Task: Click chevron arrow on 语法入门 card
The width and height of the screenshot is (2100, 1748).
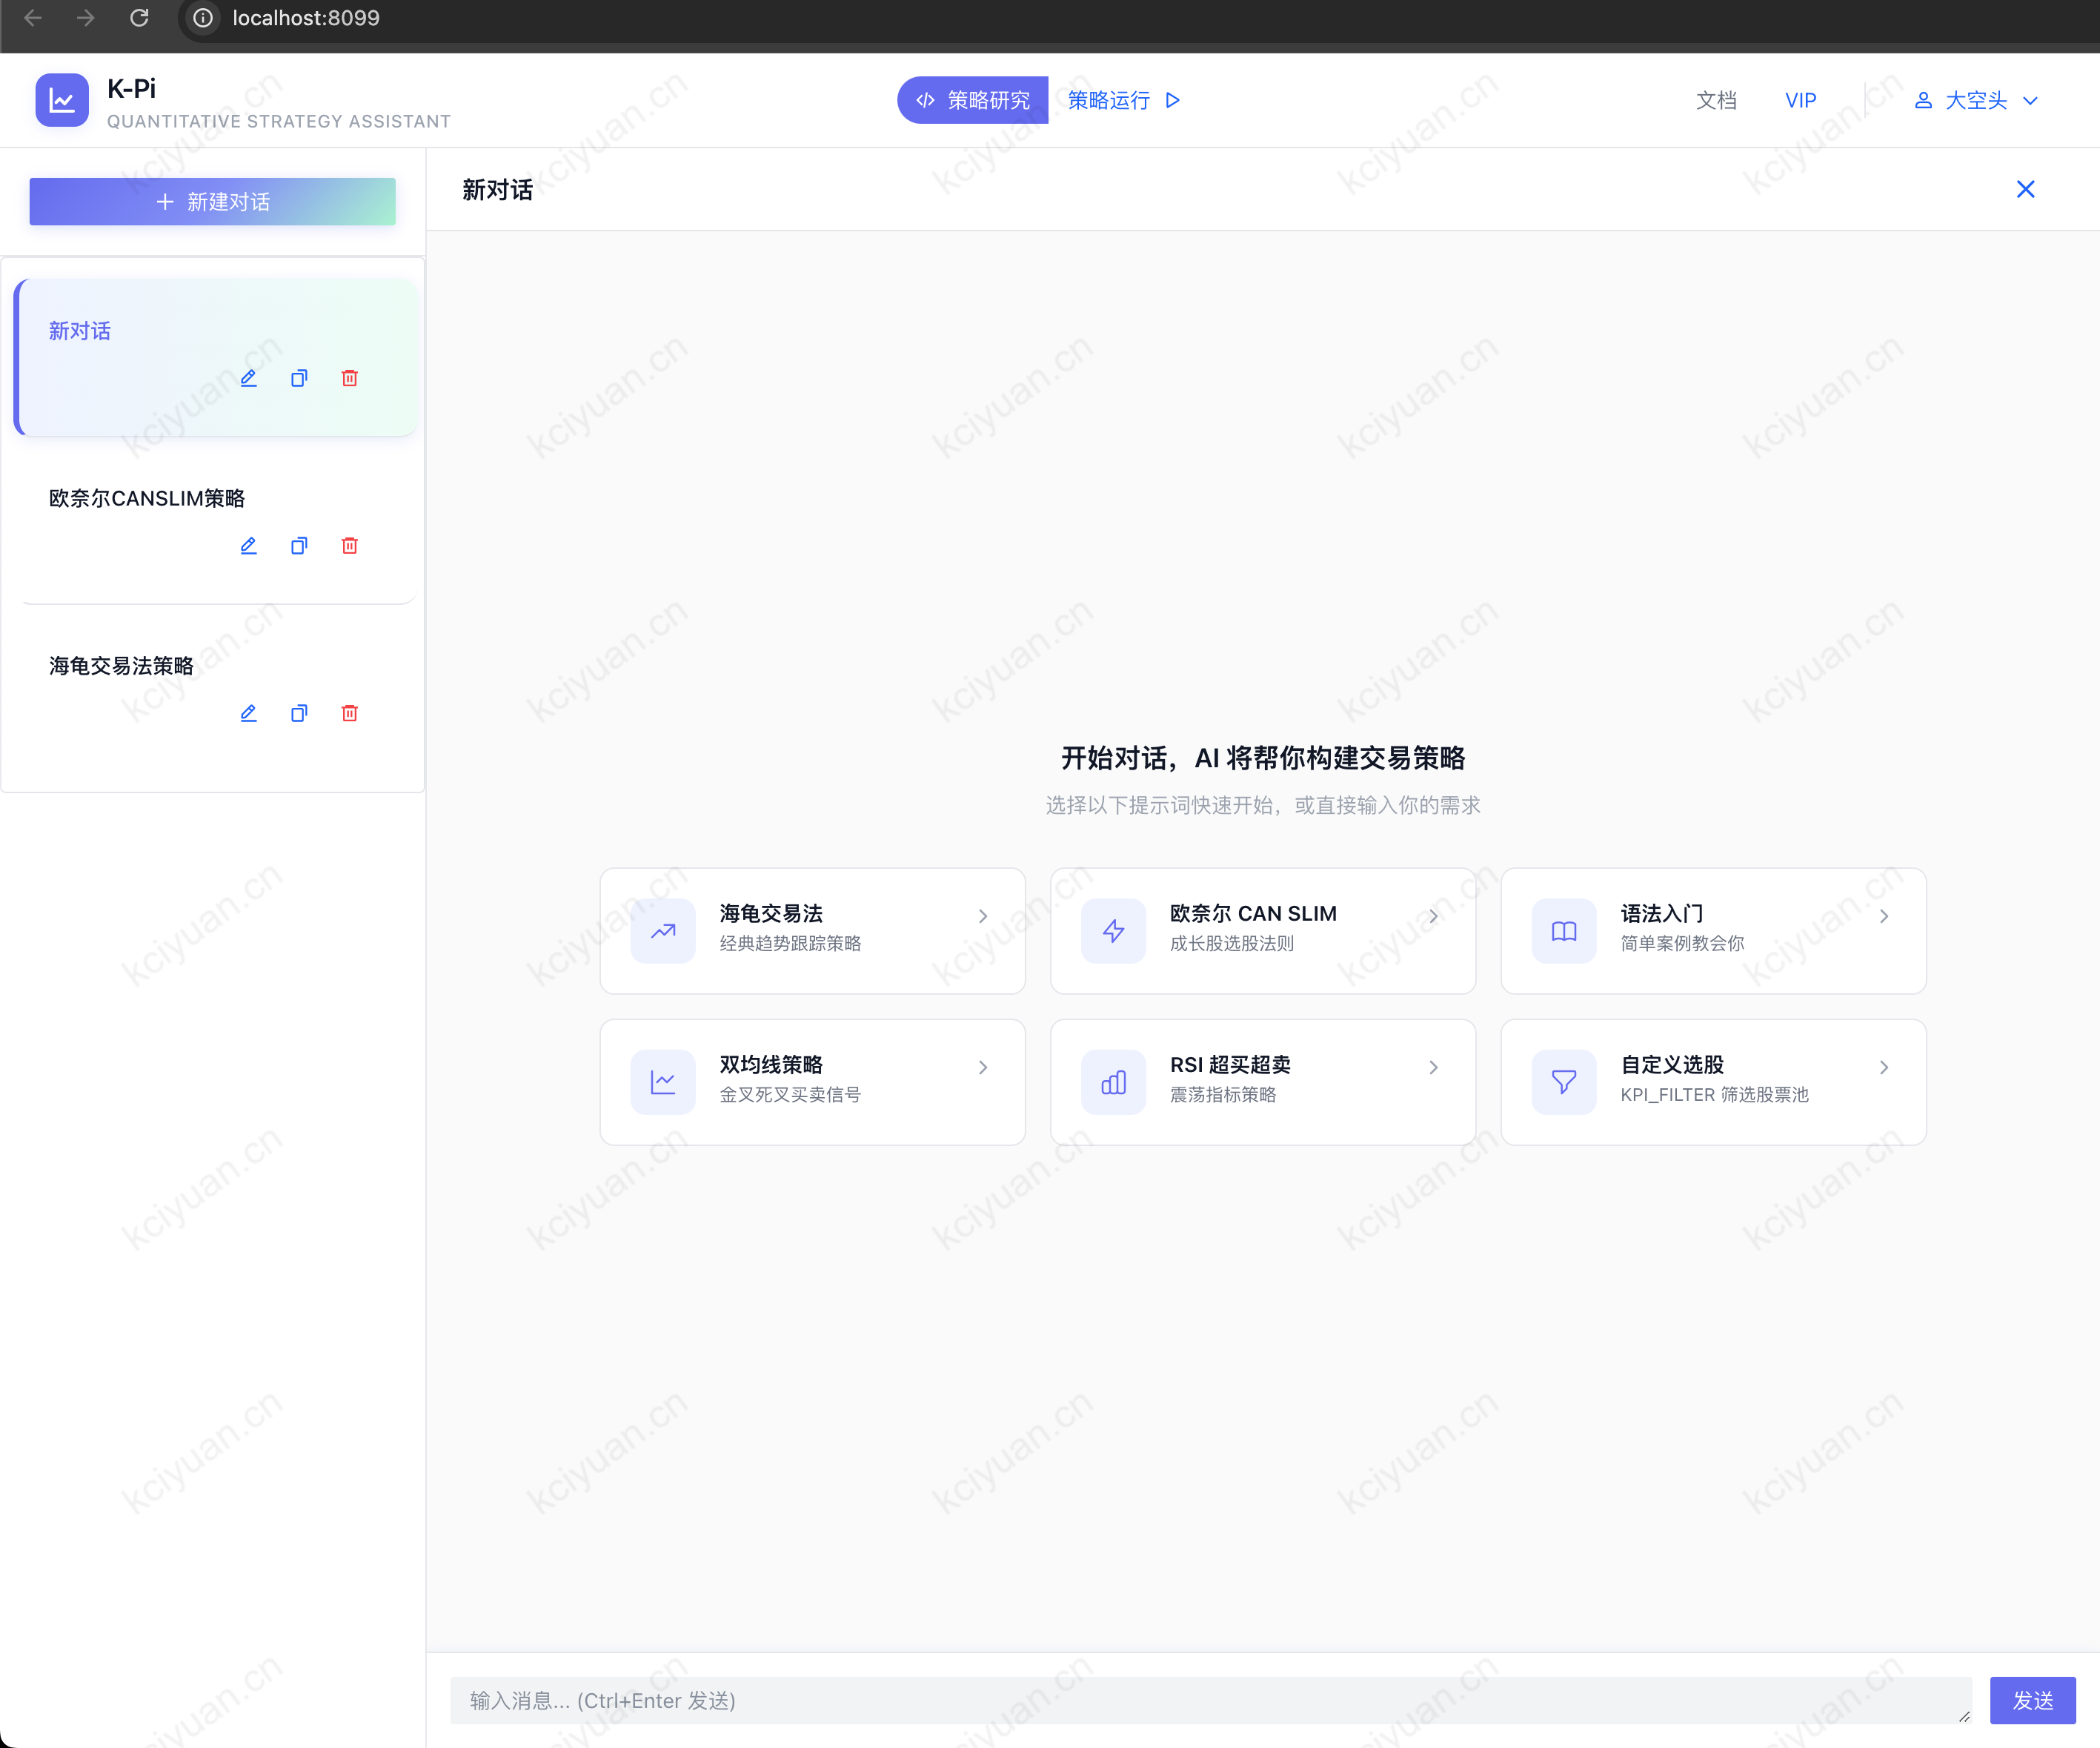Action: [x=1883, y=916]
